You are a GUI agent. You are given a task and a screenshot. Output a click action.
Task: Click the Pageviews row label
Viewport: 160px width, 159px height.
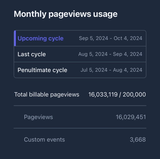coord(38,117)
